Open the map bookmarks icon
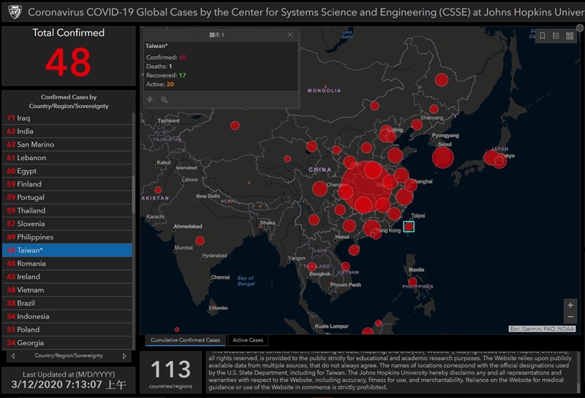585x398 pixels. click(x=543, y=36)
